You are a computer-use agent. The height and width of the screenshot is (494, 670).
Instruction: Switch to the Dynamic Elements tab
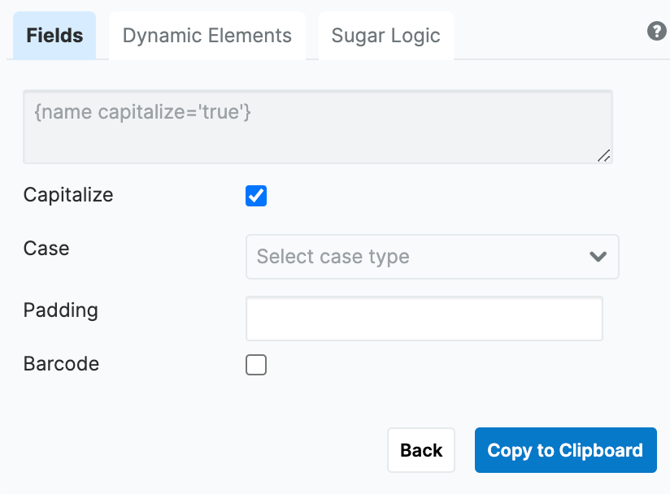207,36
